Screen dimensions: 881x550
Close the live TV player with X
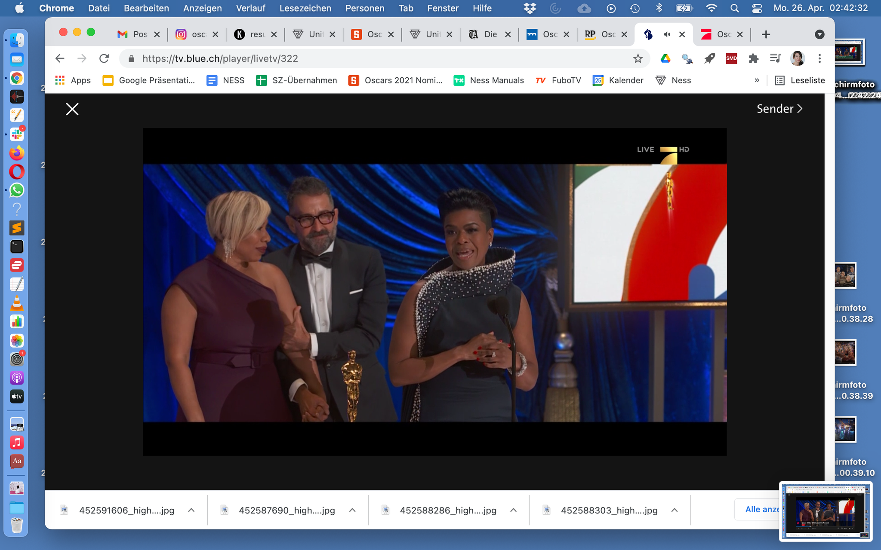pos(72,109)
